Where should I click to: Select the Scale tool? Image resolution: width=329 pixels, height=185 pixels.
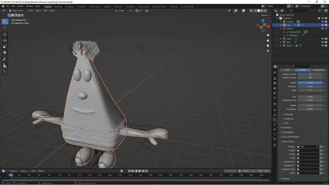point(5,46)
